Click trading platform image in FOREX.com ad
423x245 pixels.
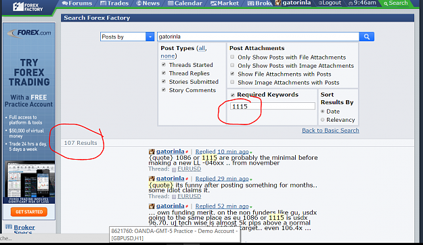tap(29, 180)
